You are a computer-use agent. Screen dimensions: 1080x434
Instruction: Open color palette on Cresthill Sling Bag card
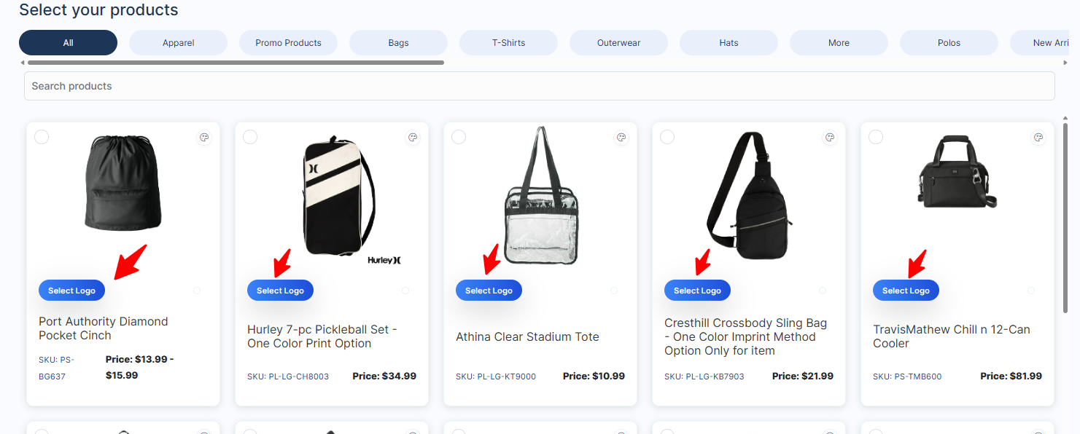830,137
